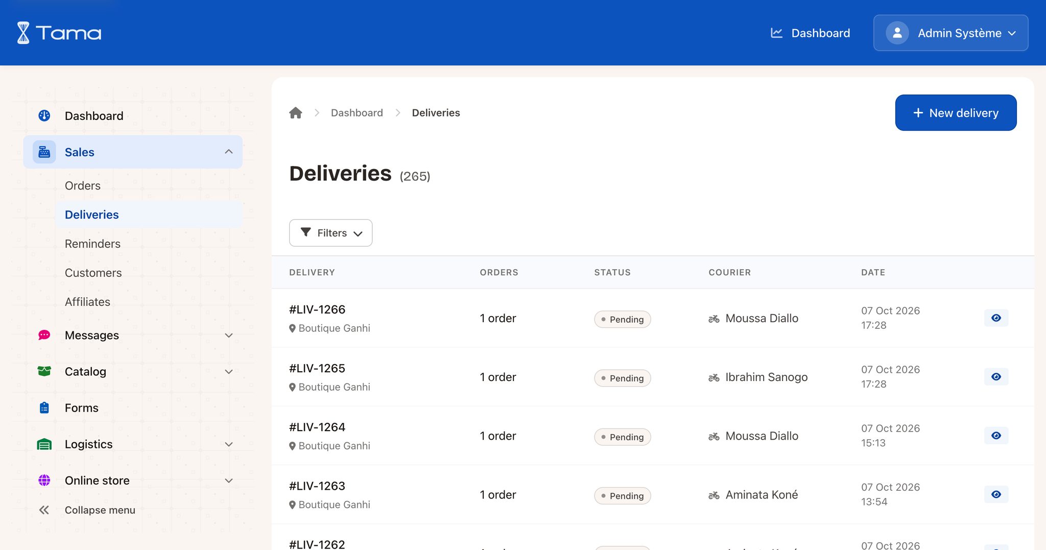Screen dimensions: 1046x550
Task: Click the motorbike icon beside Ibrahim Sanogo
Action: [714, 377]
